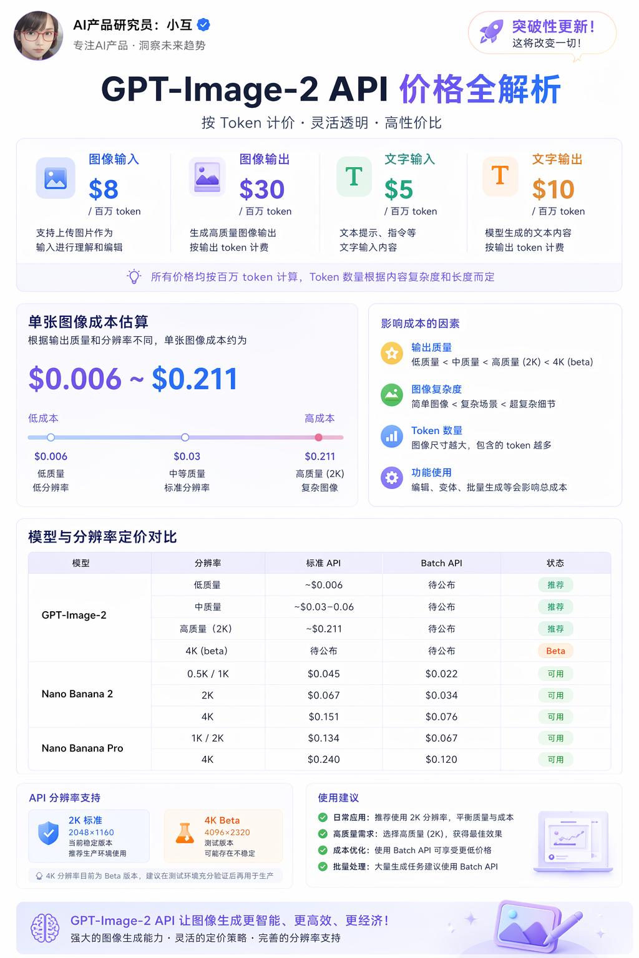The height and width of the screenshot is (958, 639).
Task: Click the $0.151 standard API cell
Action: click(323, 717)
